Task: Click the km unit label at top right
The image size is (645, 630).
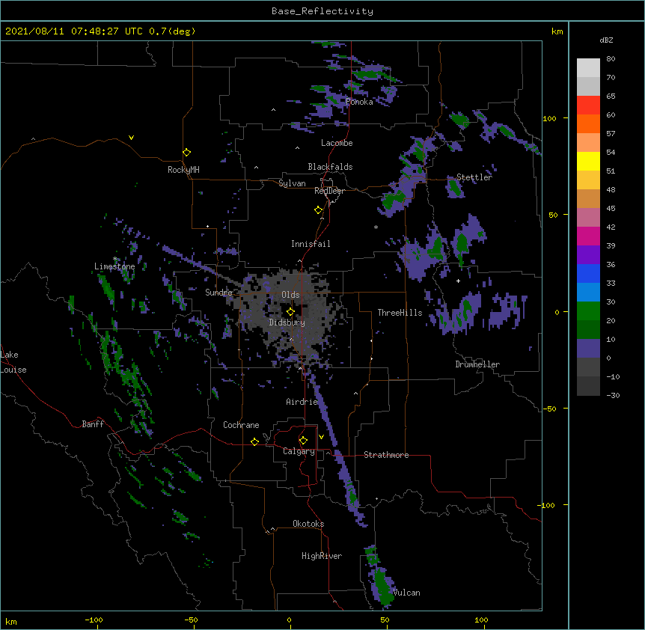Action: coord(557,31)
